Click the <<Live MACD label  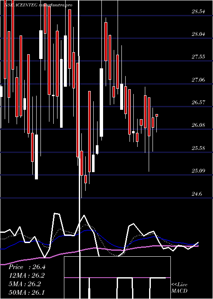click(179, 288)
